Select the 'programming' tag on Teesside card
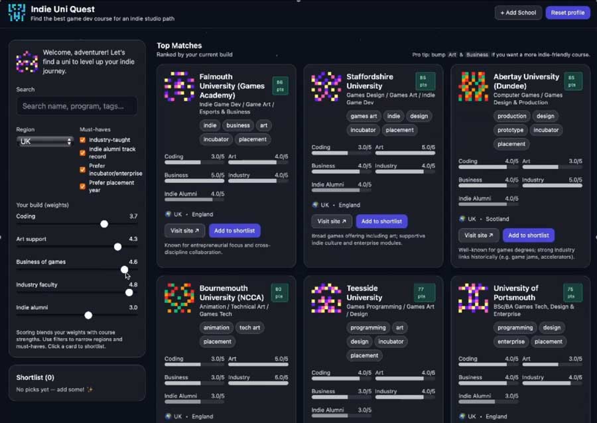Viewport: 597px width, 423px height. coord(368,328)
